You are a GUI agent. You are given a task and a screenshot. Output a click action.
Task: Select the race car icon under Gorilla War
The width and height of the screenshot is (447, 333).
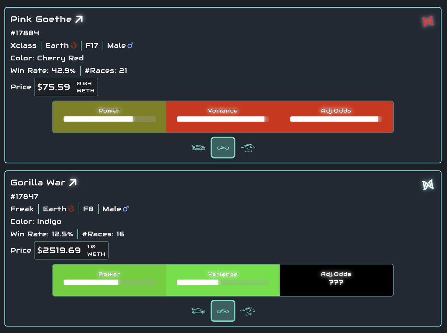pos(199,311)
